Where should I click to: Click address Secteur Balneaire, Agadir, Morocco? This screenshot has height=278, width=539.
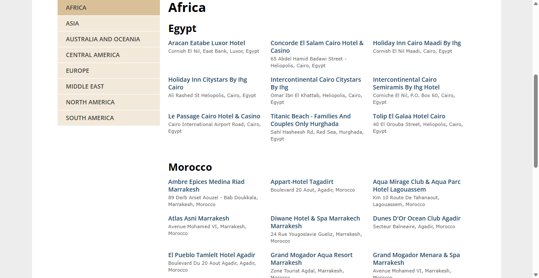coord(414,226)
